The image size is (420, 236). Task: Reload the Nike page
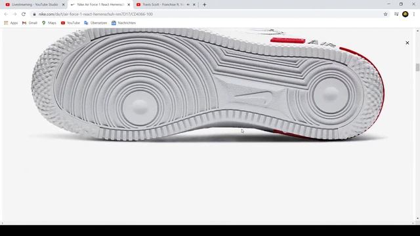[24, 14]
